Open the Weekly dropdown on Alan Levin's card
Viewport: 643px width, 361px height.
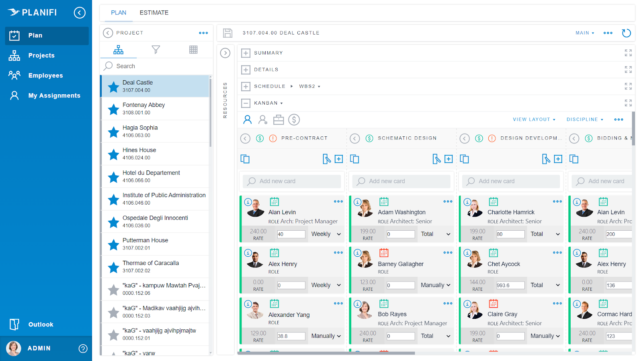(x=326, y=234)
